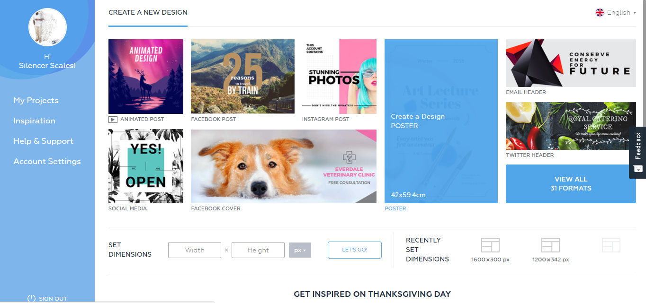
Task: Select the Poster Create a Design tile
Action: click(x=441, y=121)
